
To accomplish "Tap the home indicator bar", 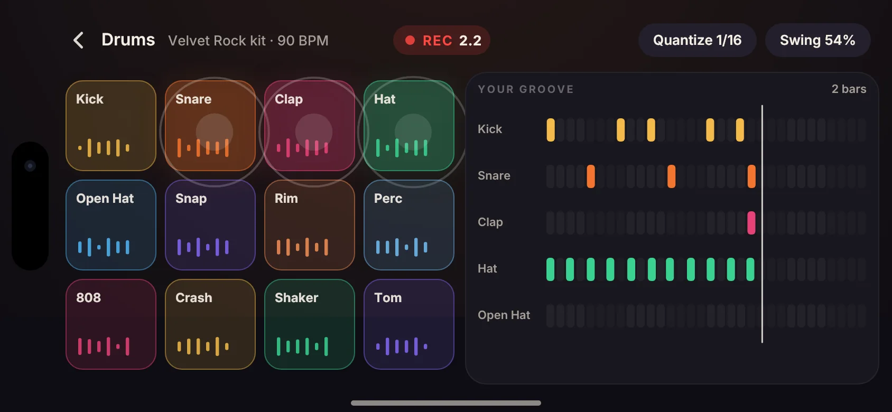I will [446, 403].
